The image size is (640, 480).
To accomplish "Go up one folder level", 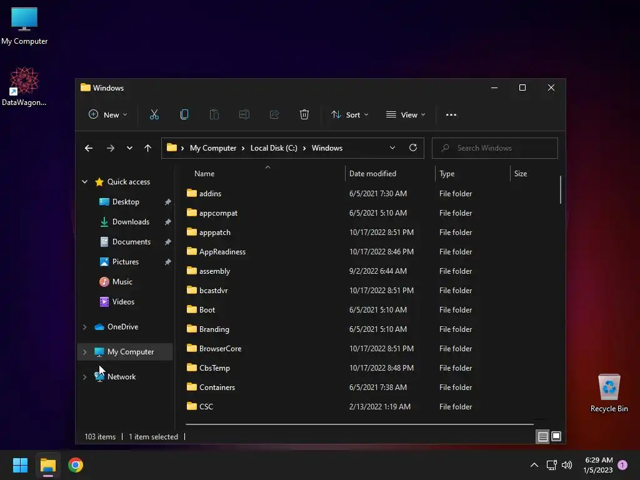I will [x=147, y=148].
